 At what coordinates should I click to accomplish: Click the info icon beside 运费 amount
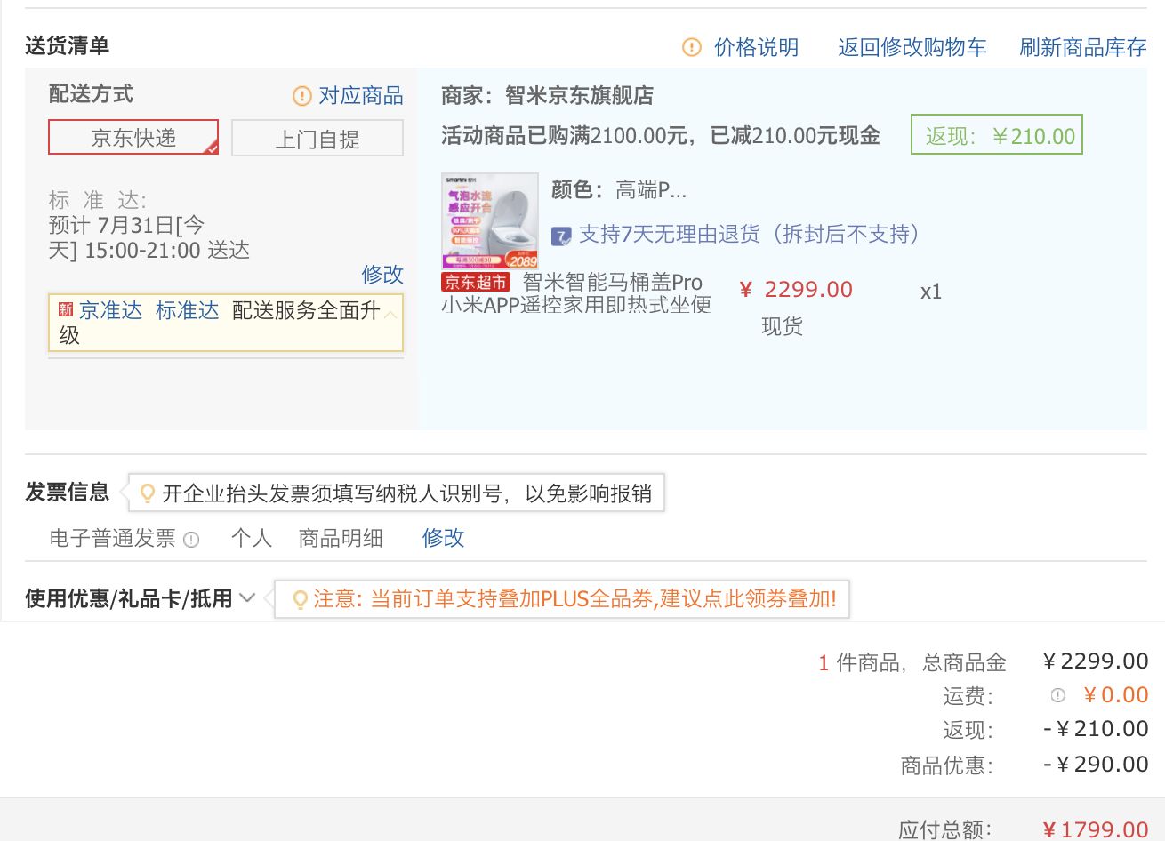pos(1058,695)
